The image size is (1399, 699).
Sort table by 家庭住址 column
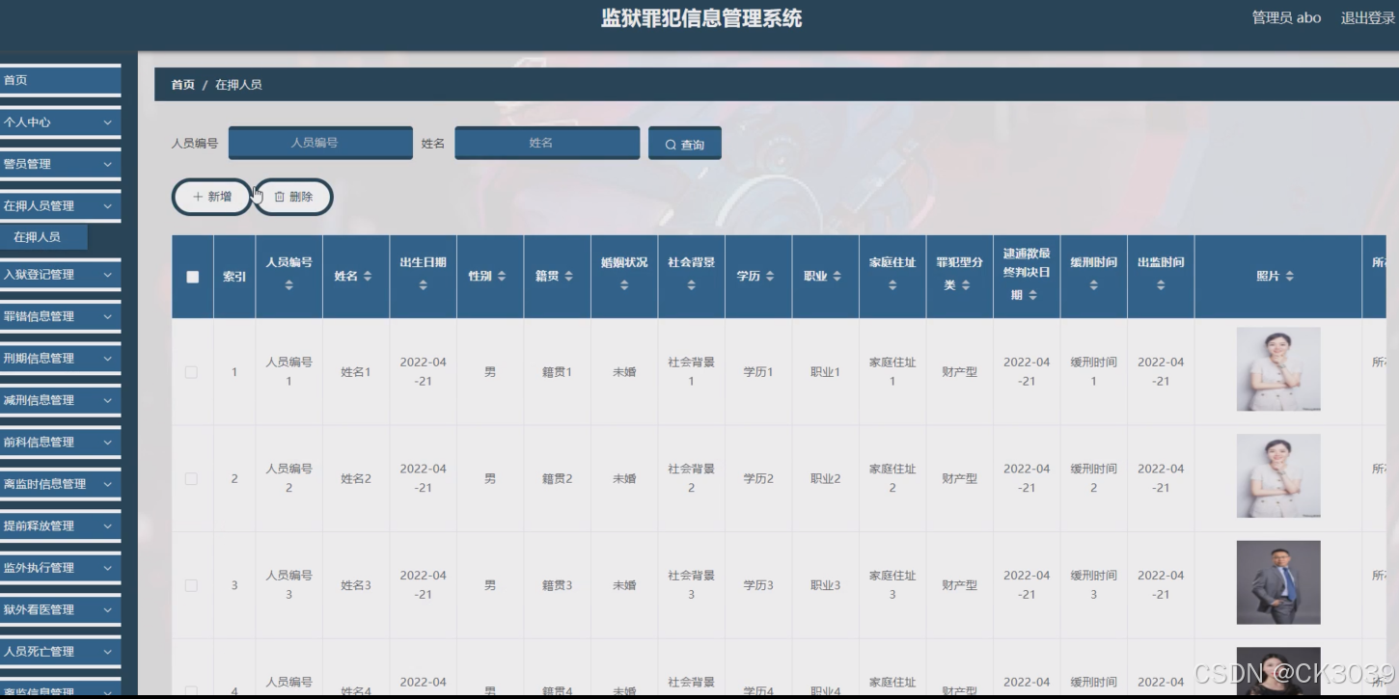892,285
